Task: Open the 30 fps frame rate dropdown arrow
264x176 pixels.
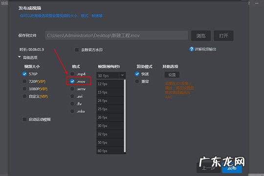Action: point(122,75)
